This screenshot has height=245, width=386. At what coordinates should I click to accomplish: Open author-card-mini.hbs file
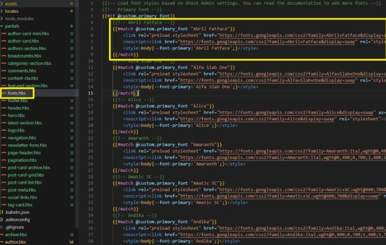click(28, 33)
